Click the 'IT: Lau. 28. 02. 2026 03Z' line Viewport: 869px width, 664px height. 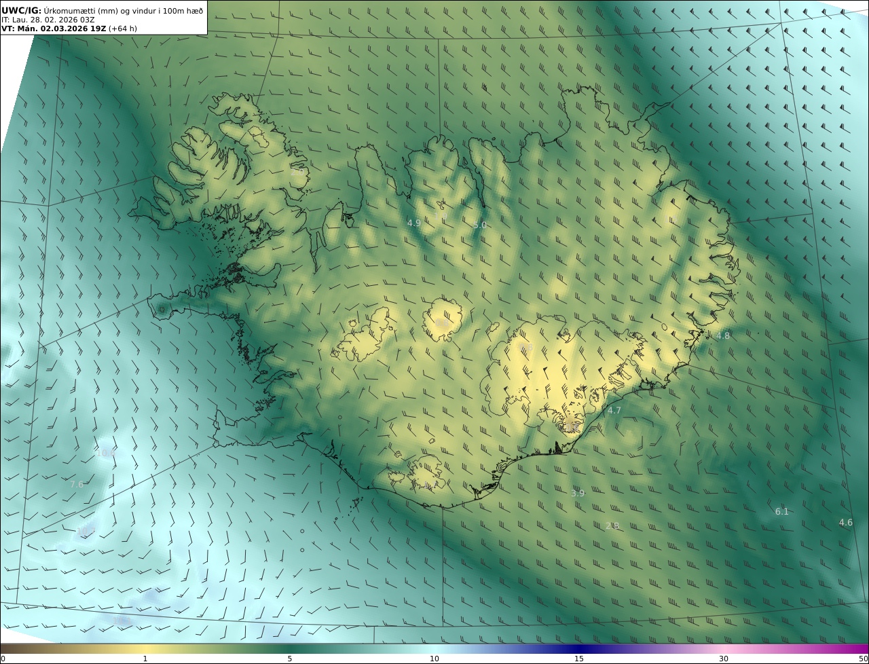48,20
